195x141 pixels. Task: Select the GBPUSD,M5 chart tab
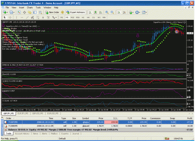(x=37, y=114)
